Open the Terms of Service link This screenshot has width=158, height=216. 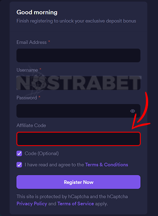(x=76, y=203)
